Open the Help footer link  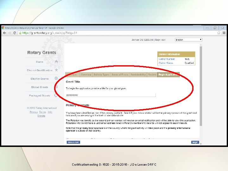tap(50, 112)
